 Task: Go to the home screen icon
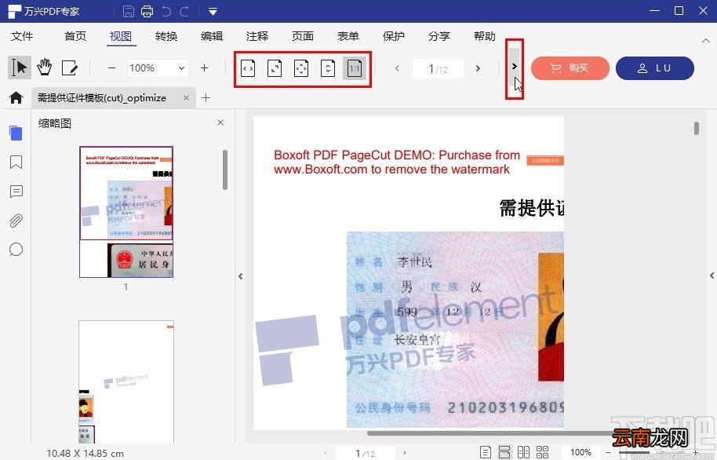coord(16,97)
